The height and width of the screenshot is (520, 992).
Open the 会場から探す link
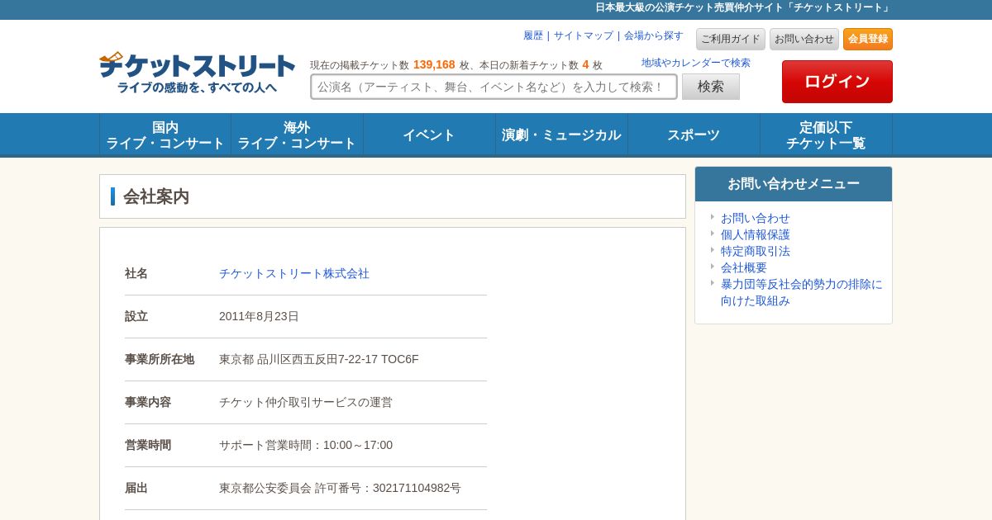[654, 35]
